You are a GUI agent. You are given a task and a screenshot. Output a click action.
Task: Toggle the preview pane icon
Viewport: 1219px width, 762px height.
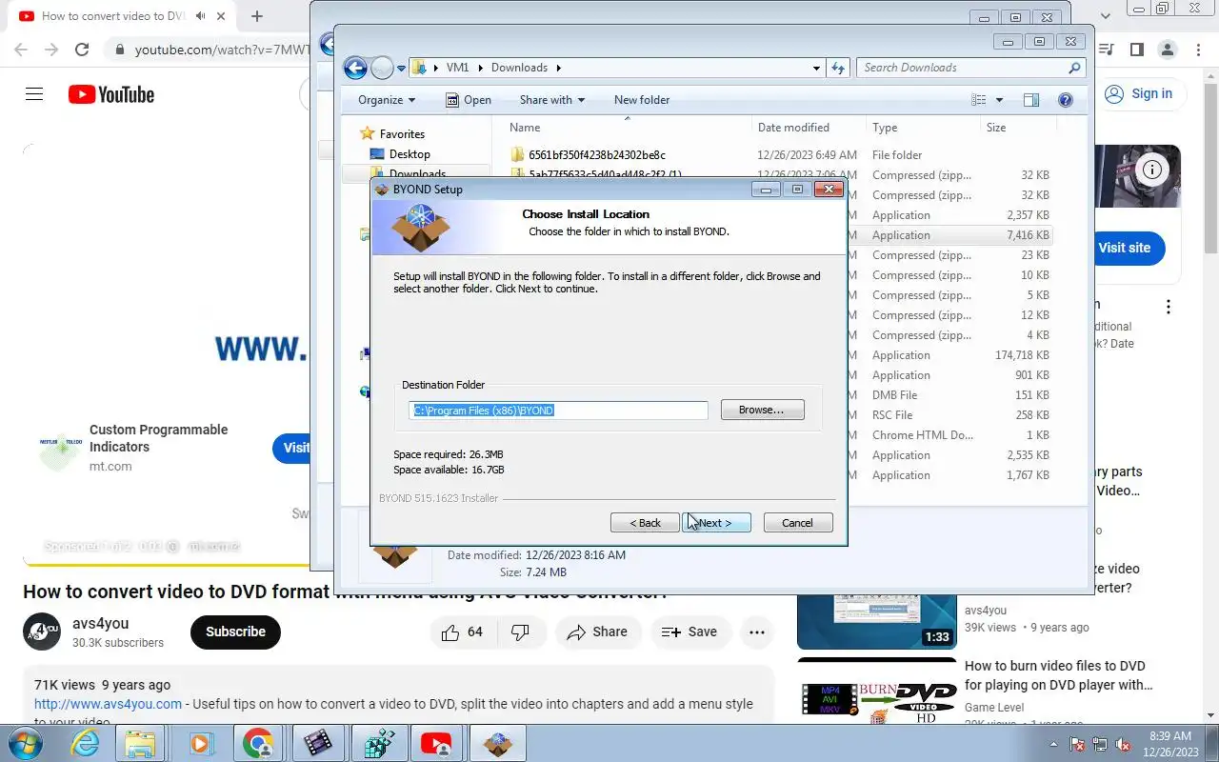tap(1030, 100)
